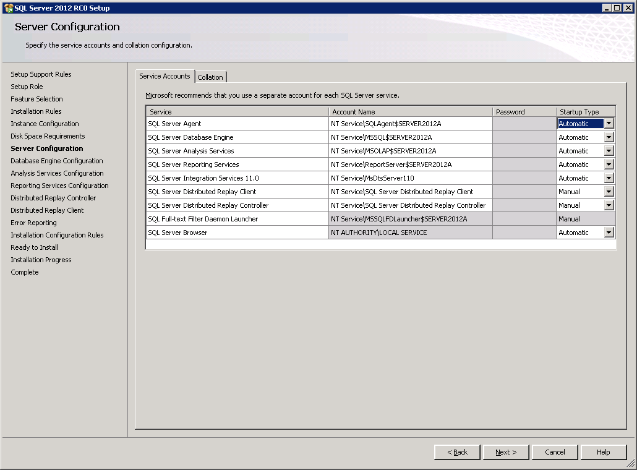Click the Account Name column header
The height and width of the screenshot is (470, 637).
click(410, 112)
